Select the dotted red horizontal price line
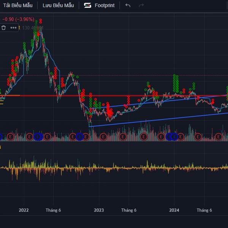228x228 pixels. click(x=114, y=75)
